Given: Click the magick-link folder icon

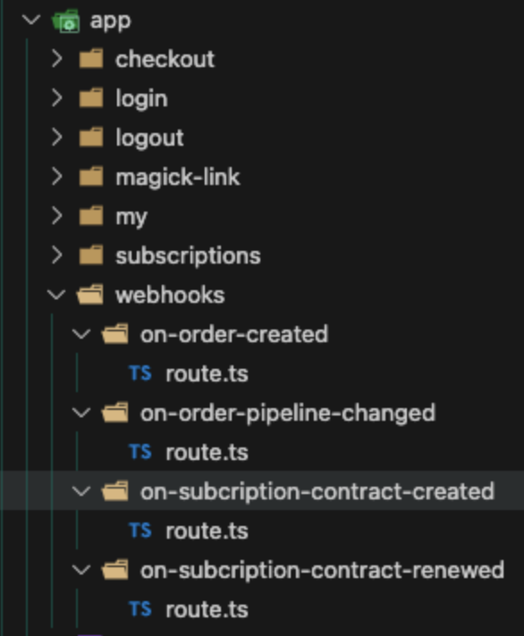Looking at the screenshot, I should (x=91, y=177).
